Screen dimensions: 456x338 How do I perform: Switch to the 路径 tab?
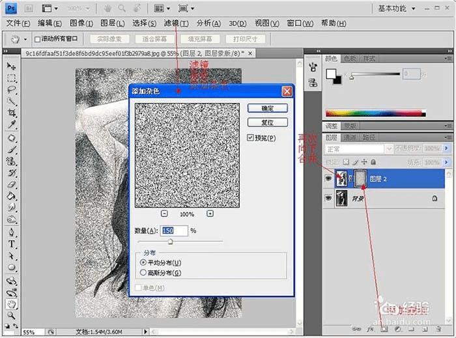(369, 137)
